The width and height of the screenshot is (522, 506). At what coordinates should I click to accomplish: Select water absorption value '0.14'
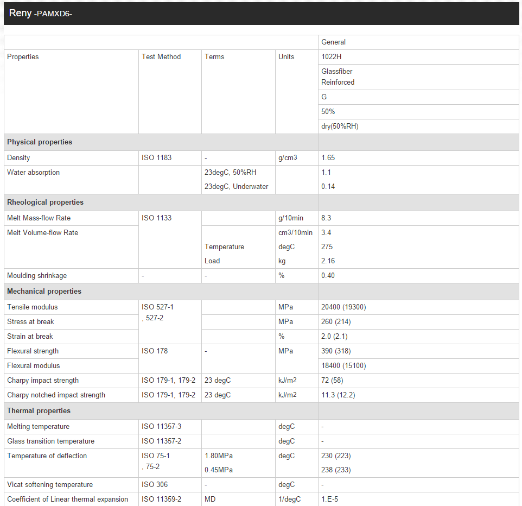(328, 187)
